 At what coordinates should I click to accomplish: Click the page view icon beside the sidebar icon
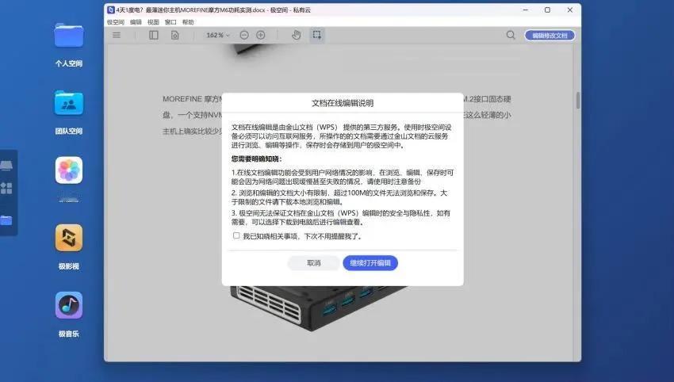(x=175, y=35)
